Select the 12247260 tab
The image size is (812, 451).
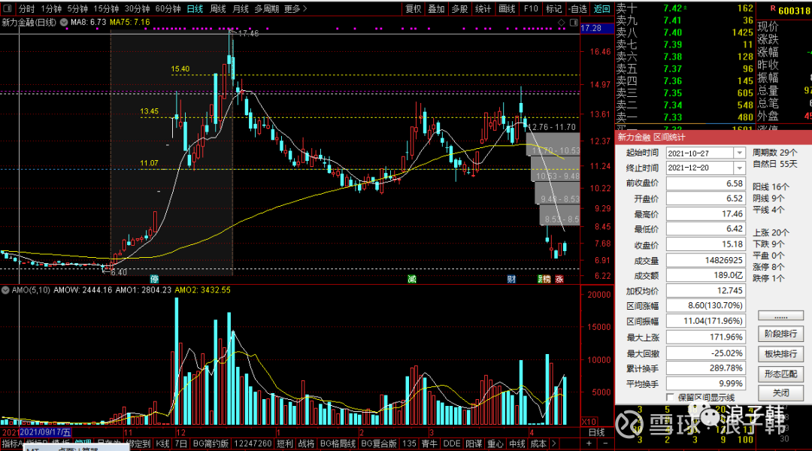[252, 443]
